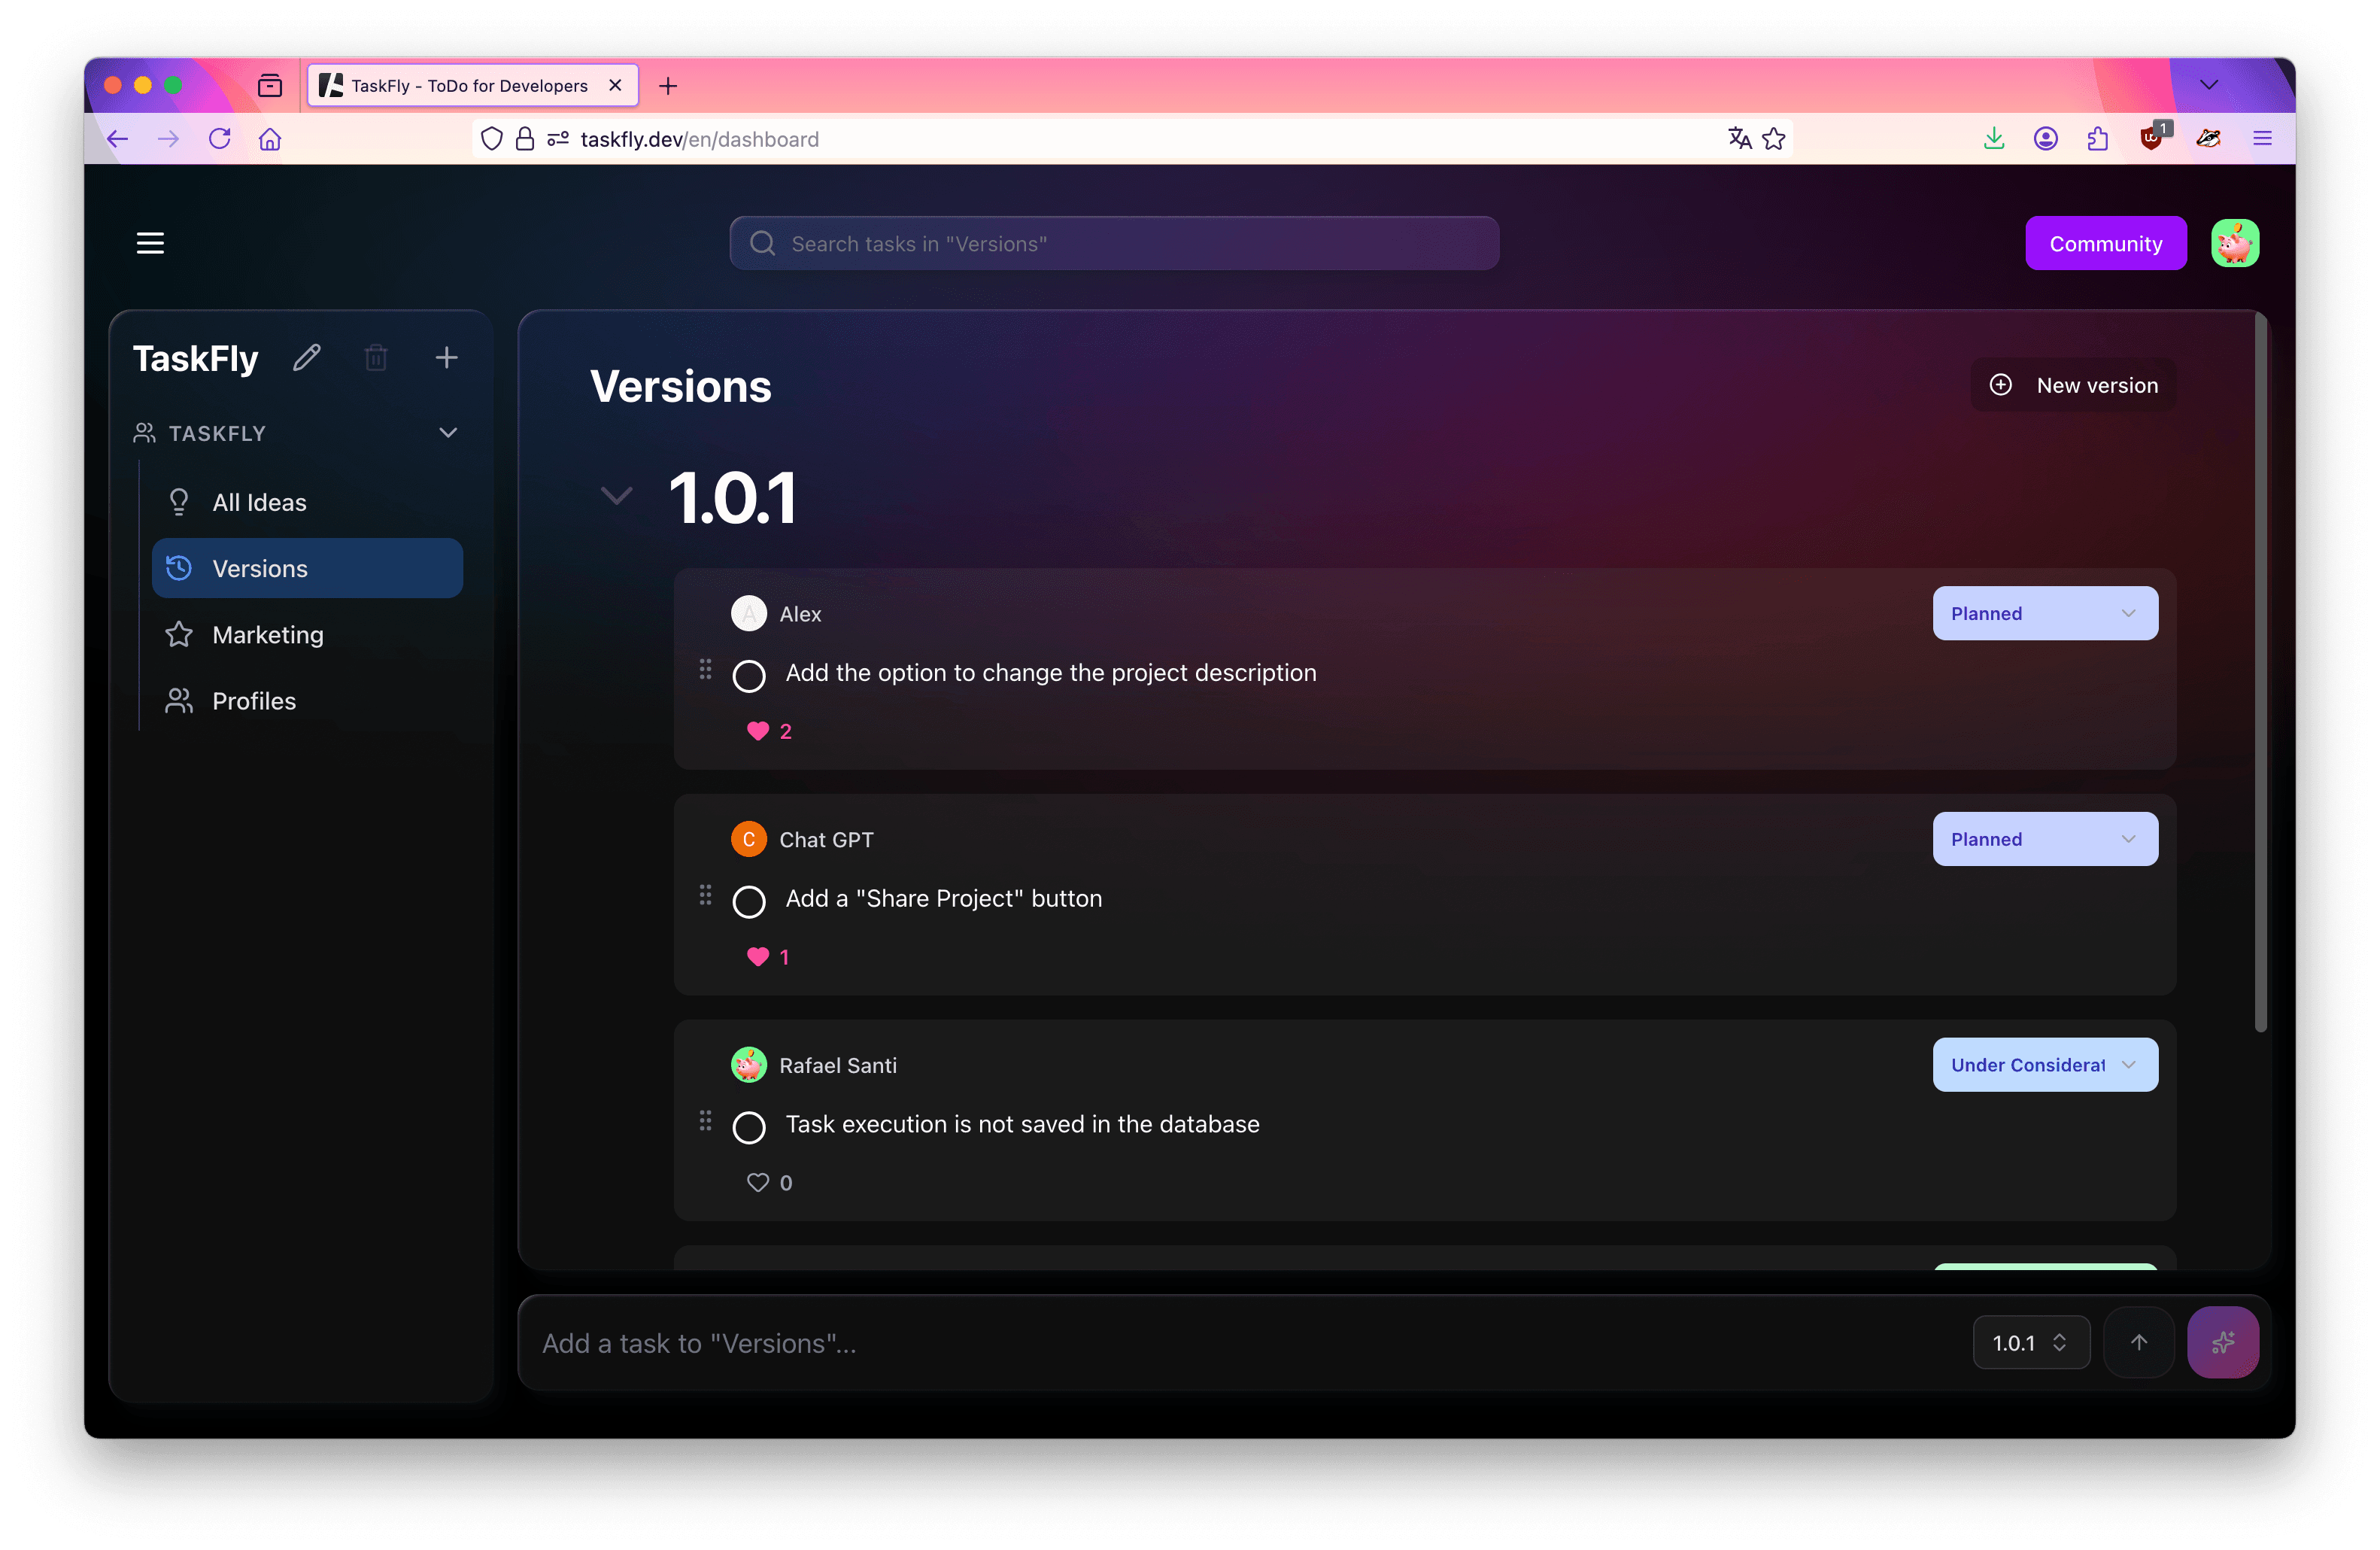Go to Marketing in the sidebar

pyautogui.click(x=267, y=634)
